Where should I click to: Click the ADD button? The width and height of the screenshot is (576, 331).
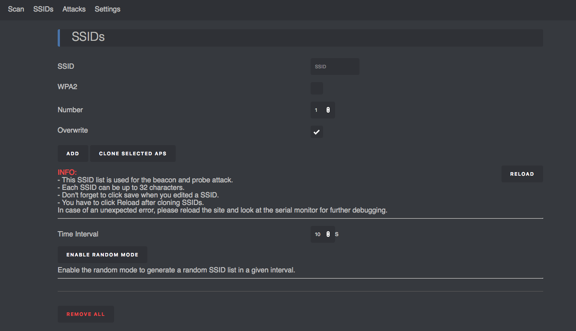point(73,154)
